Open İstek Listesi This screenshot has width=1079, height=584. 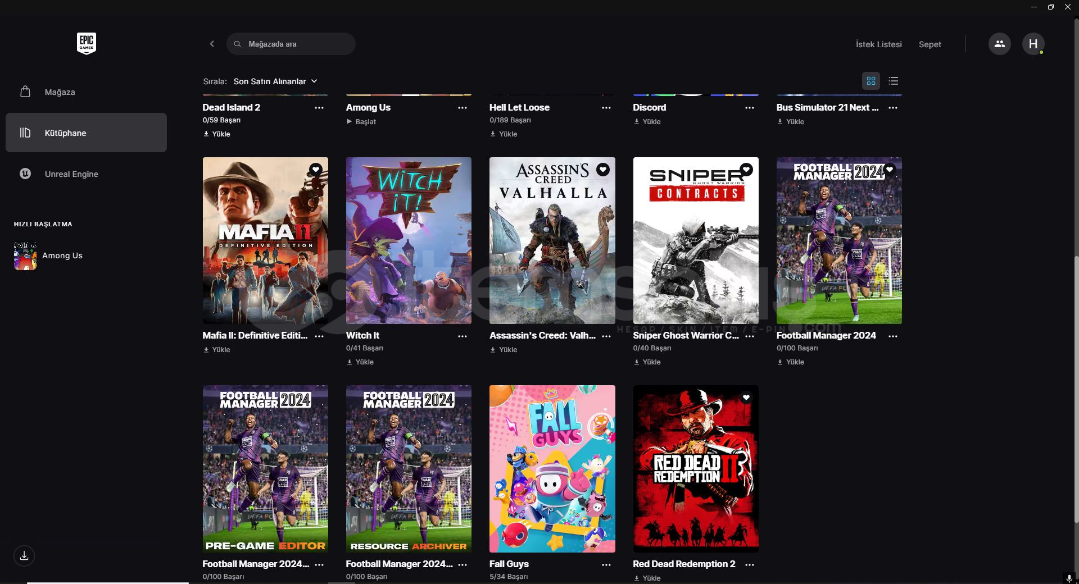point(878,44)
